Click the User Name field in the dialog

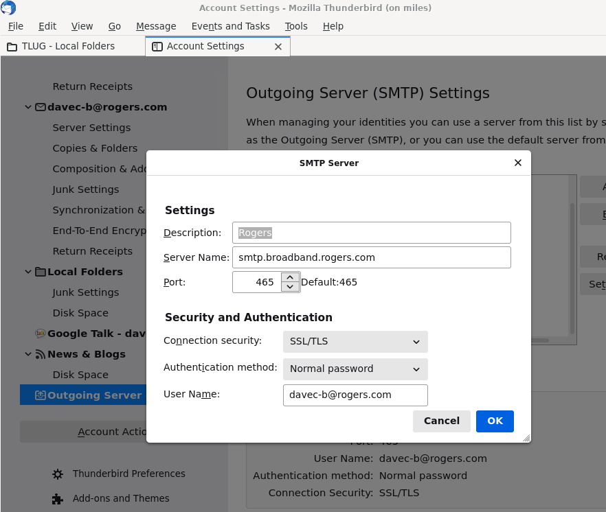click(x=355, y=395)
